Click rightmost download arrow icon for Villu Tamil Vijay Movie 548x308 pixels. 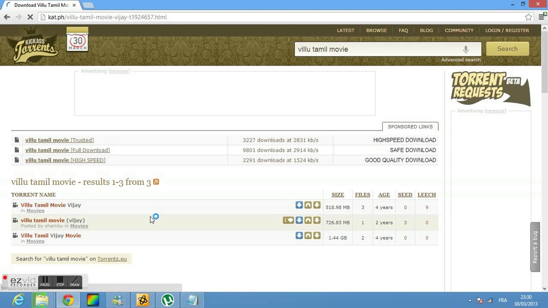[x=317, y=236]
